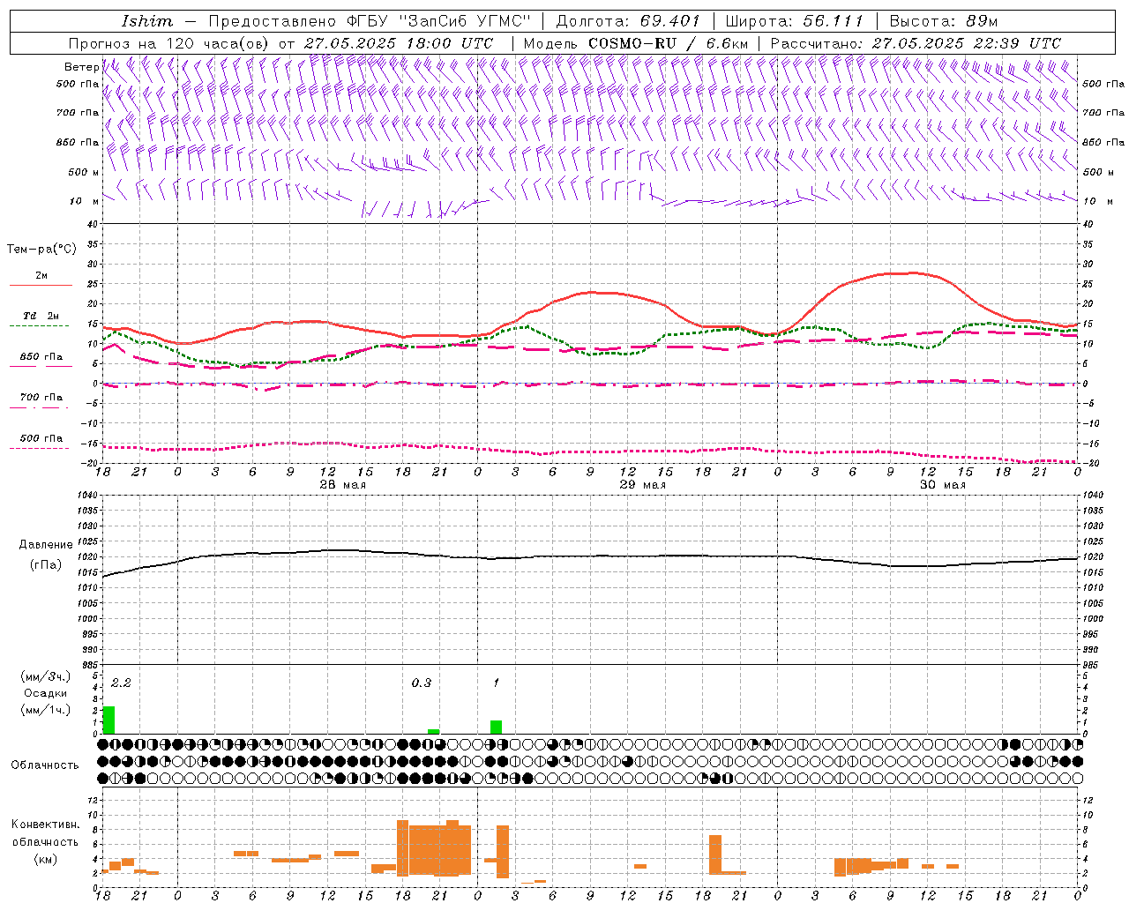Click the Ветер wind section label

pyautogui.click(x=81, y=67)
